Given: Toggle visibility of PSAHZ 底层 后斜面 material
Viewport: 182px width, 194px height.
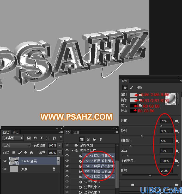Looking at the screenshot, I should pos(67,171).
